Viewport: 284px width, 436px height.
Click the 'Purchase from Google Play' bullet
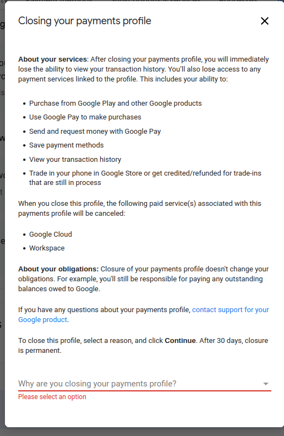point(116,103)
